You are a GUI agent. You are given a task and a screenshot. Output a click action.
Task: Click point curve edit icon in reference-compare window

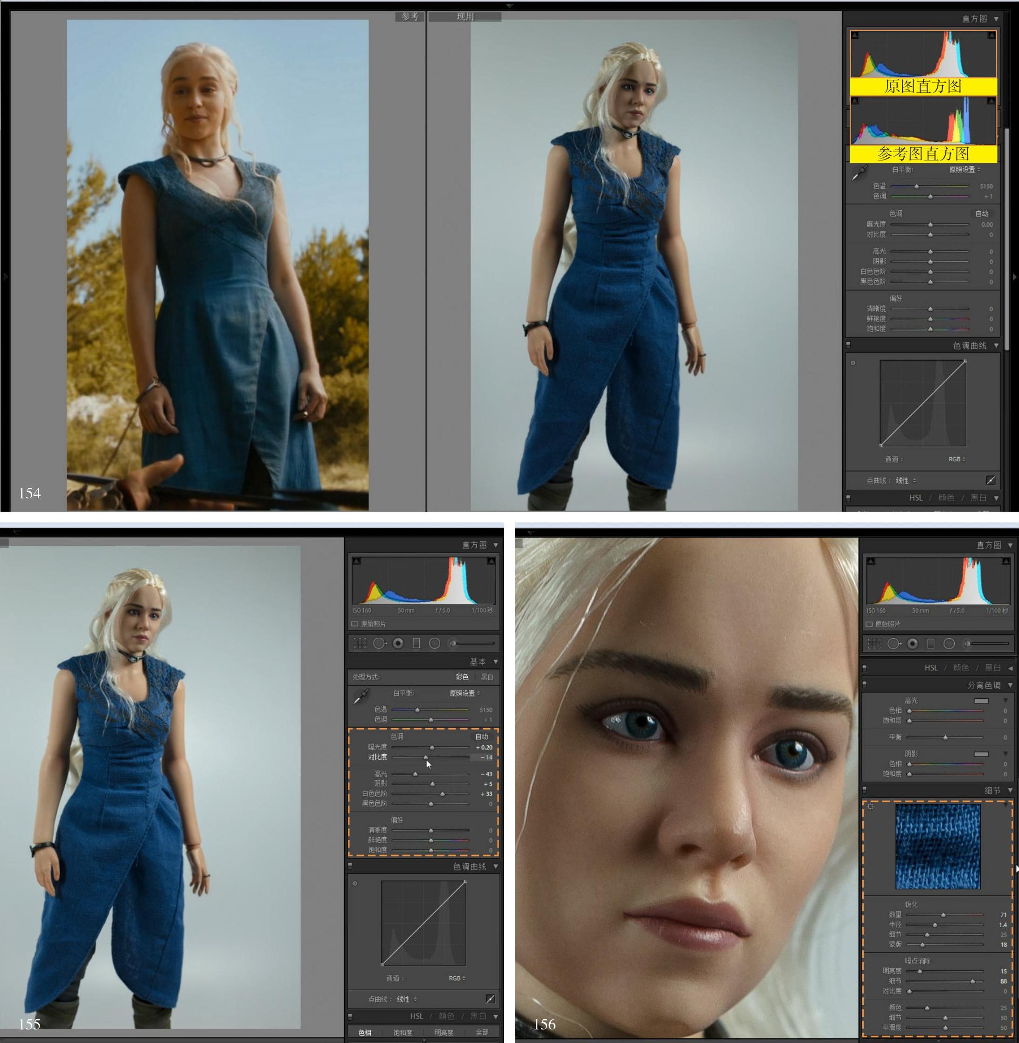[x=991, y=480]
